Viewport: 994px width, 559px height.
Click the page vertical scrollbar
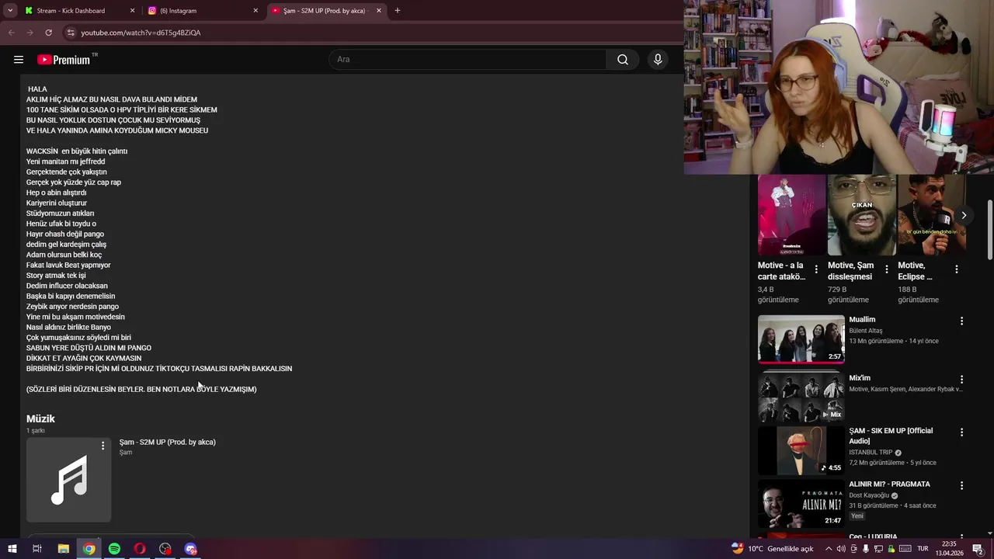pos(989,231)
